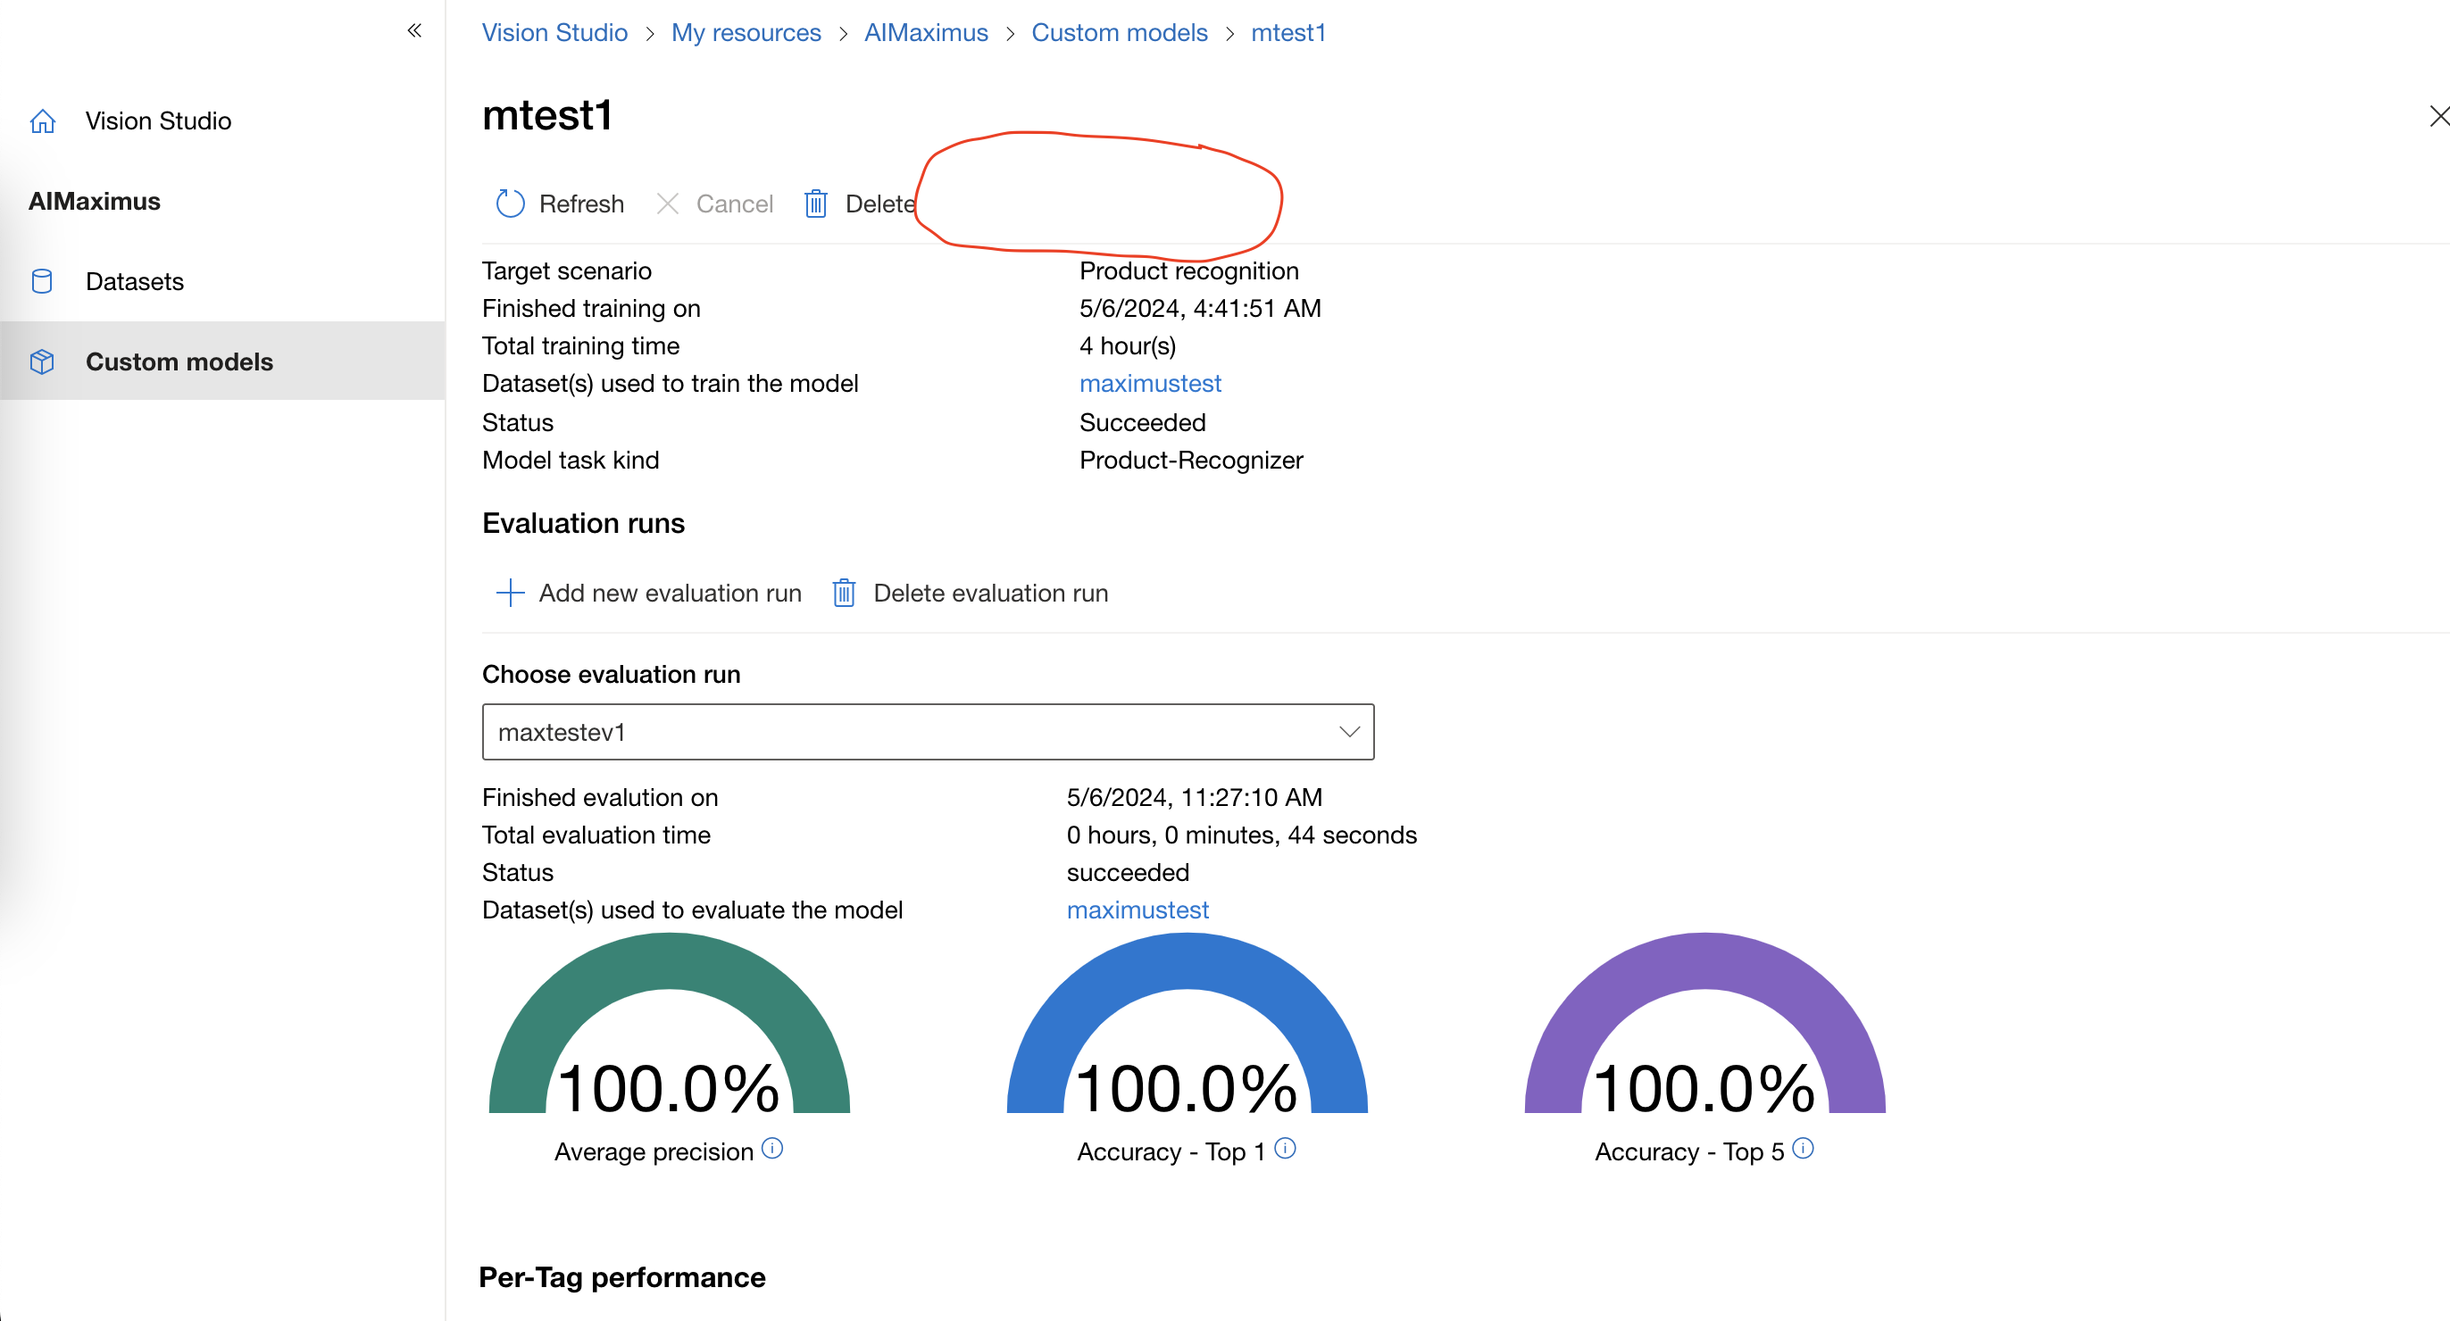
Task: Click the Dataset(s) used to train the model label
Action: [x=671, y=383]
